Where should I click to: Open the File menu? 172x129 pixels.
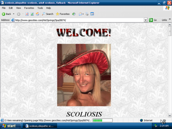[4, 8]
